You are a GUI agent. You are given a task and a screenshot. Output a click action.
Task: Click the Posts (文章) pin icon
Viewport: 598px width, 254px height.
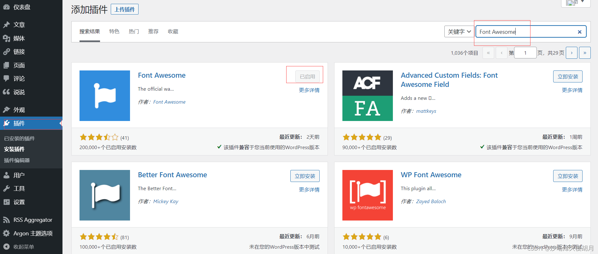(x=7, y=25)
